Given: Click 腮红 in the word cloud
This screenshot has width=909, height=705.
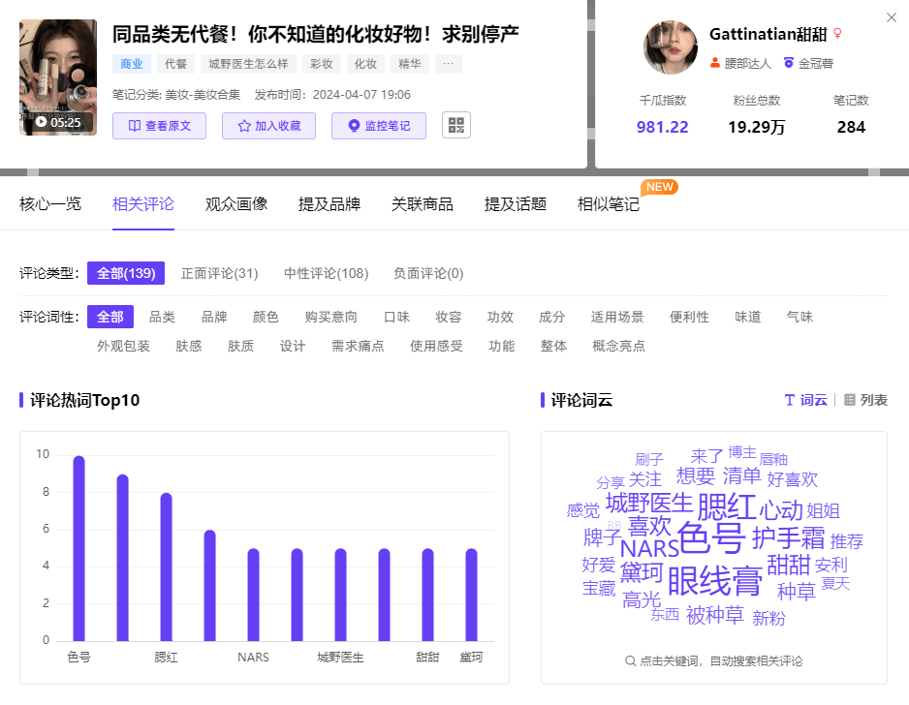Looking at the screenshot, I should [x=727, y=507].
